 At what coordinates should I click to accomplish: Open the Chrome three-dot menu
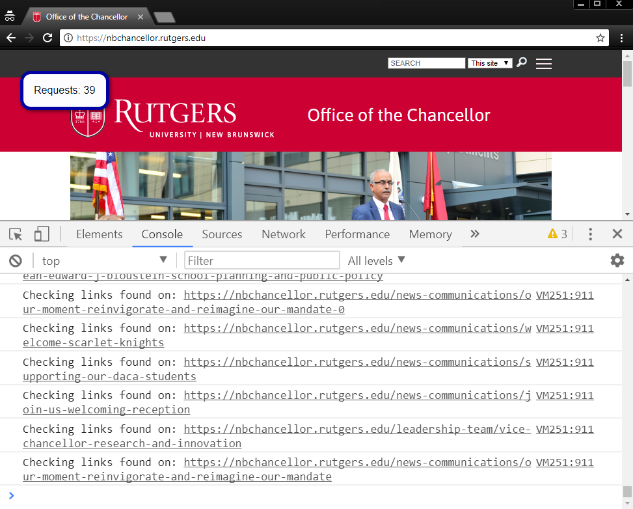[x=622, y=38]
